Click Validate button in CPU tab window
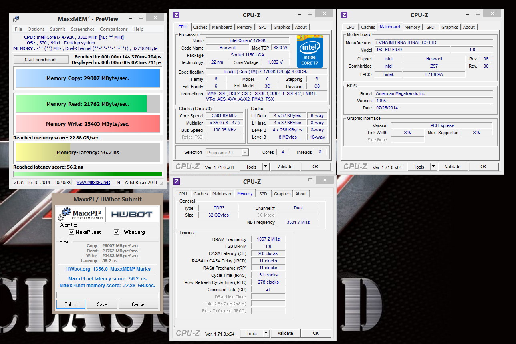Image resolution: width=516 pixels, height=344 pixels. click(285, 167)
